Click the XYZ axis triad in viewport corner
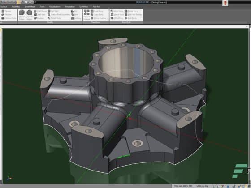The image size is (251, 188). point(9,177)
